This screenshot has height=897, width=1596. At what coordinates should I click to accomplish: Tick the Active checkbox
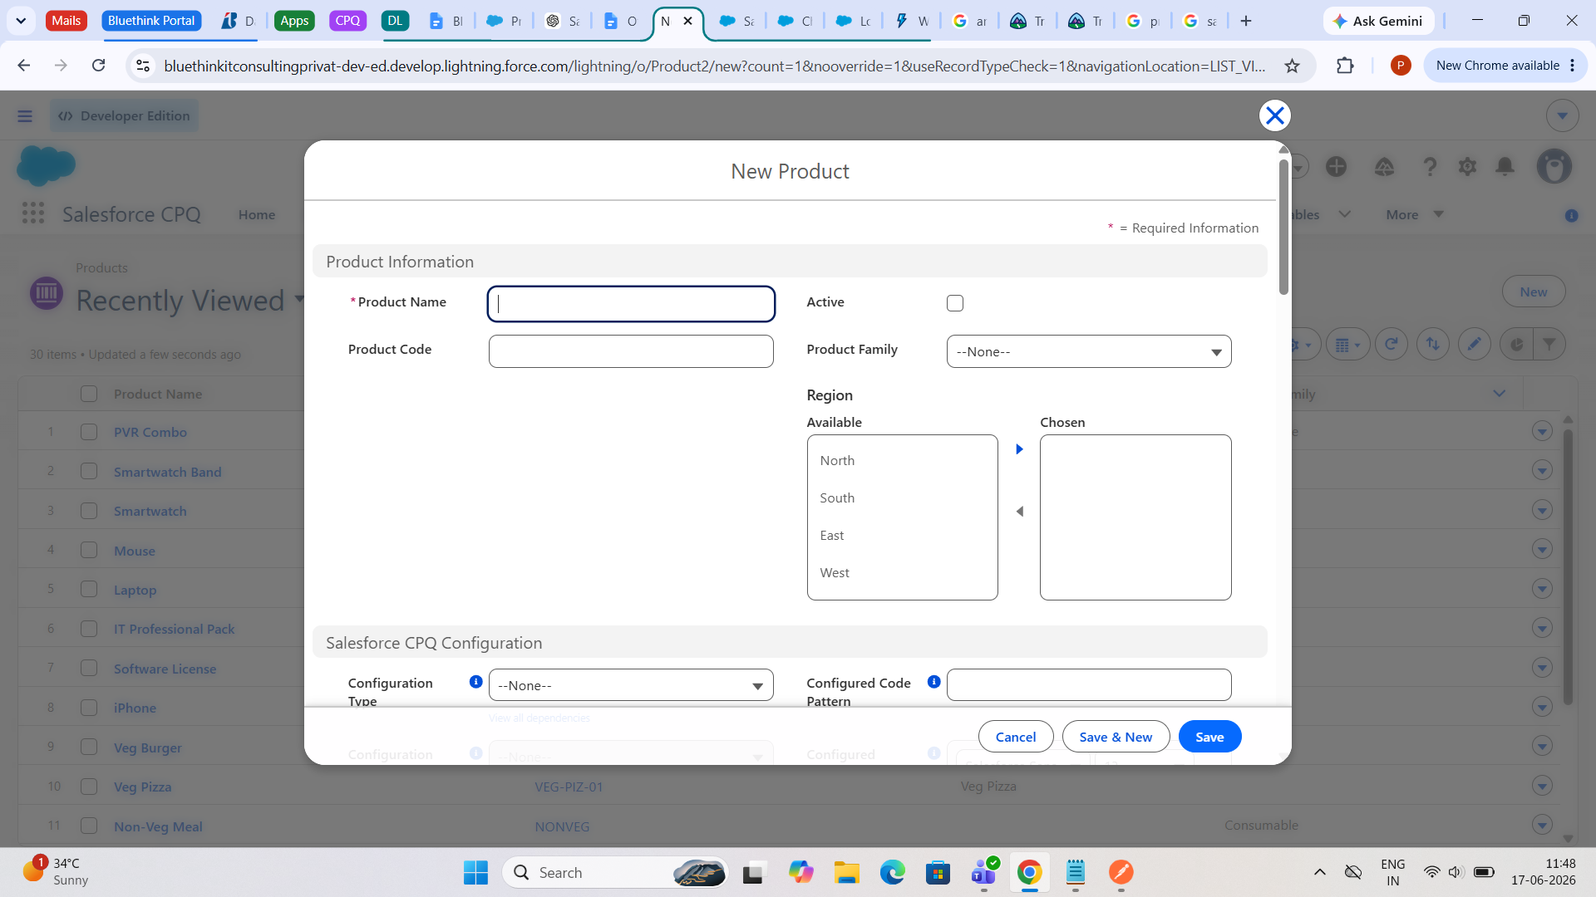point(955,303)
